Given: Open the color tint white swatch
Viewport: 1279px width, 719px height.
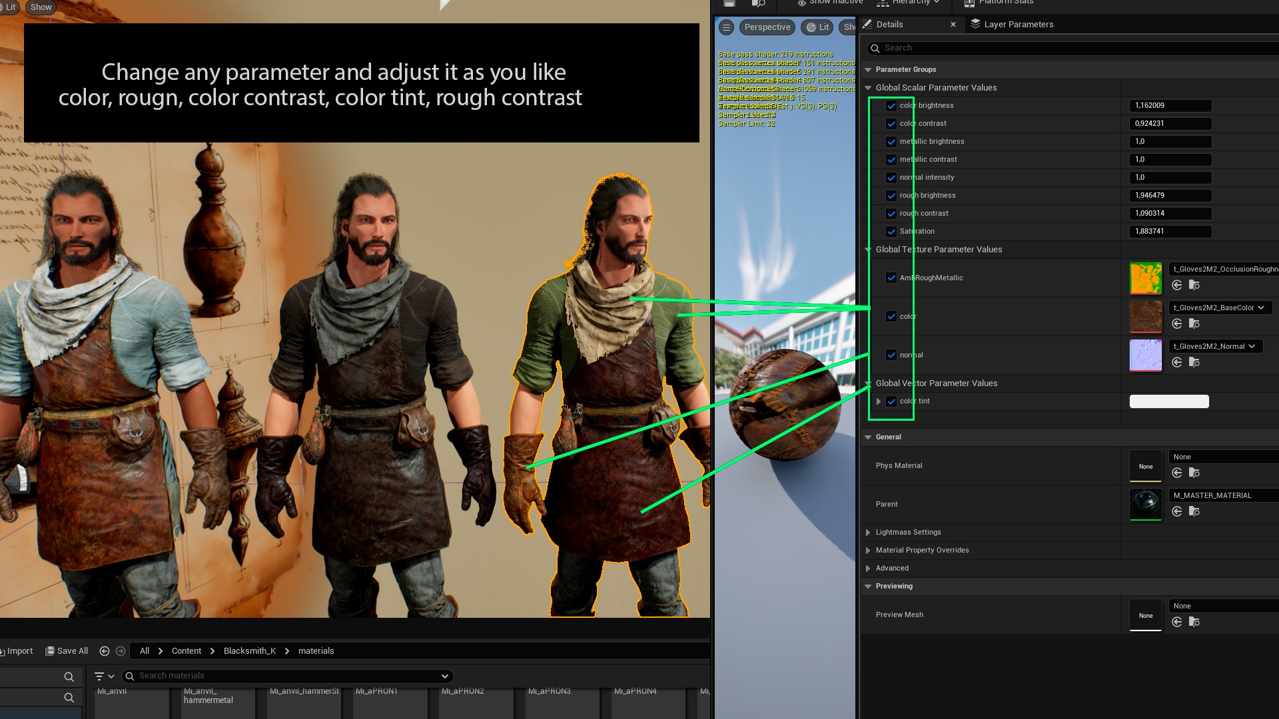Looking at the screenshot, I should coord(1168,401).
